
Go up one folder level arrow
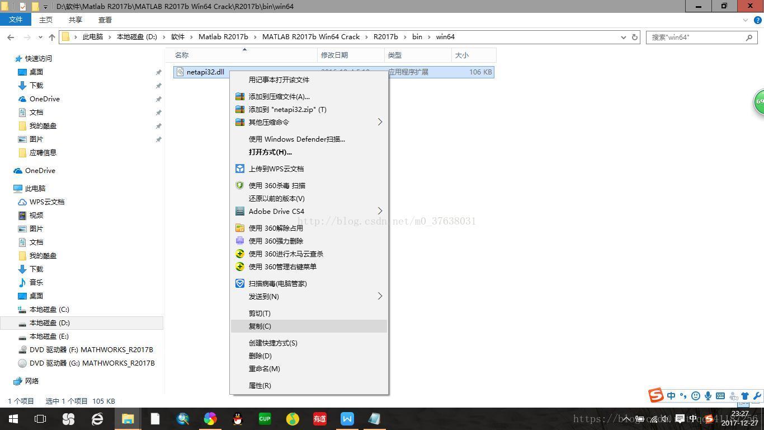point(52,37)
